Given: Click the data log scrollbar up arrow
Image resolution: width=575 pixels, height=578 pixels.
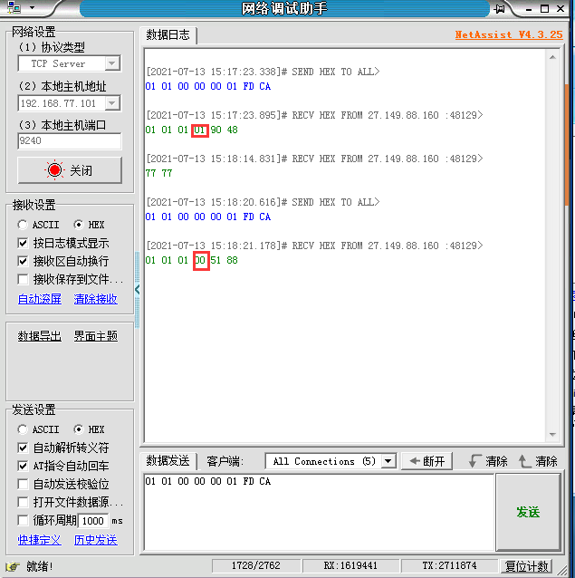Looking at the screenshot, I should (x=552, y=57).
